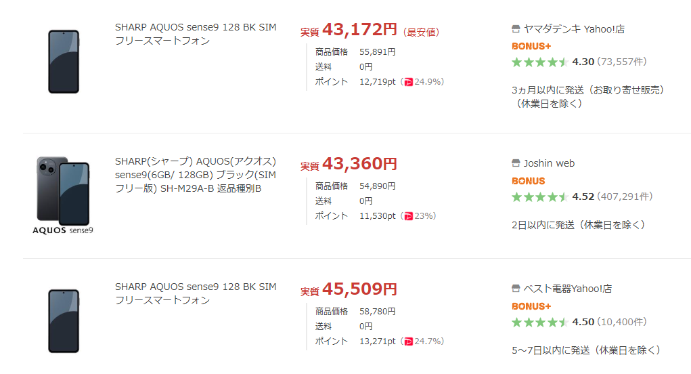Open the third AQUOS sense9 phone thumbnail
691x374 pixels.
tap(64, 321)
